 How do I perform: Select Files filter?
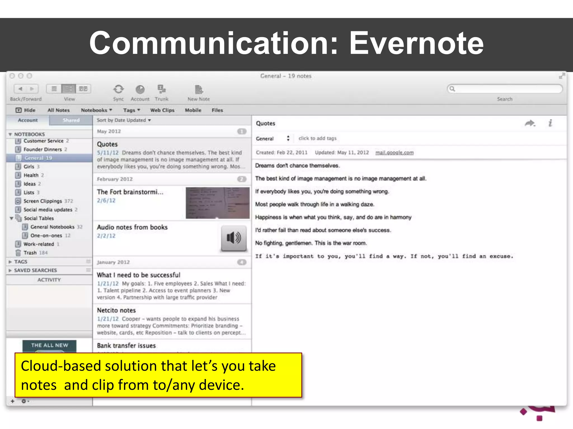click(217, 110)
